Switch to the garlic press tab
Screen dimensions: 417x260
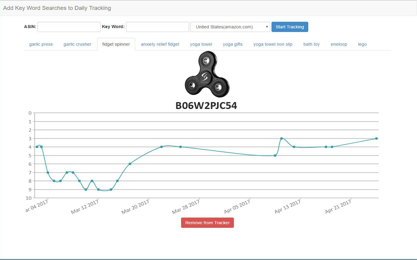40,44
